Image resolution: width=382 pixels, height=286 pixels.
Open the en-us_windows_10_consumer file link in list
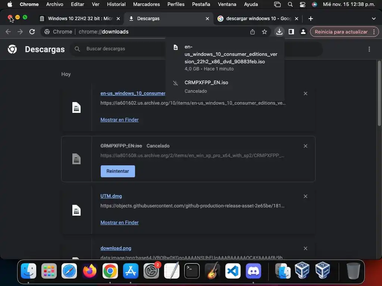click(x=133, y=93)
